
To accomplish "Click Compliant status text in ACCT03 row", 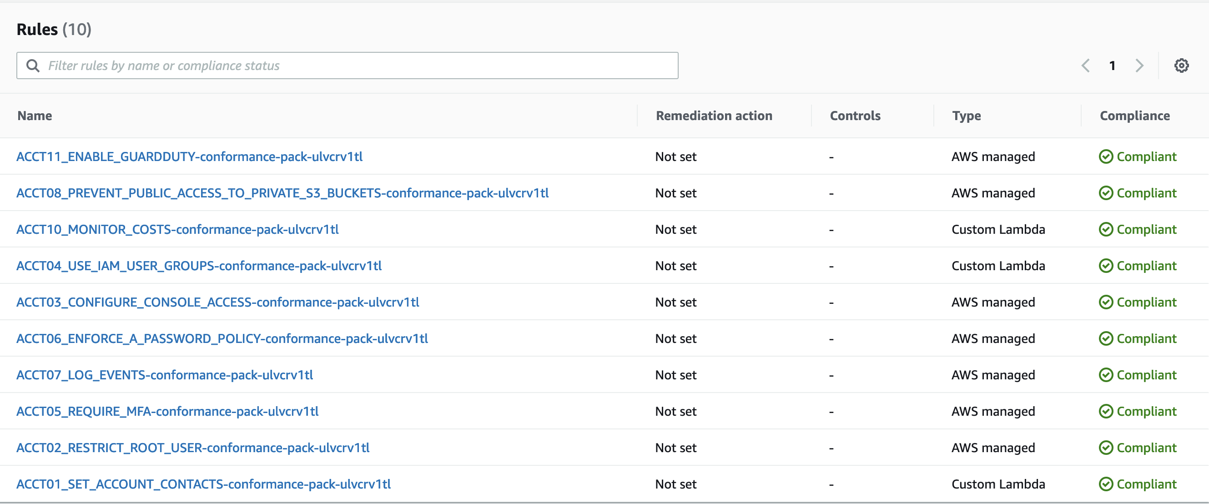I will pos(1147,302).
